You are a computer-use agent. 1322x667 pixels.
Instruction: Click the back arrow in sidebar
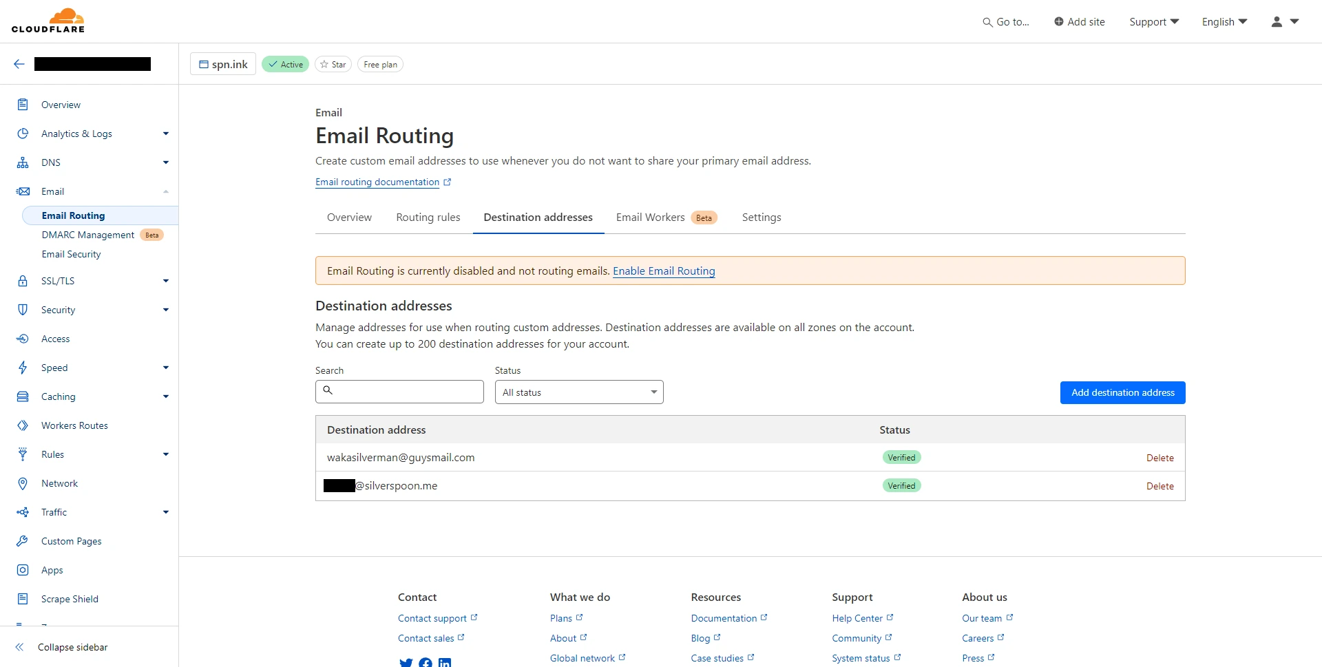point(19,64)
